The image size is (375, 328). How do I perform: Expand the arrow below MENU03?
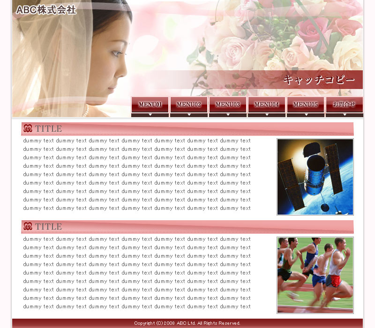point(228,115)
